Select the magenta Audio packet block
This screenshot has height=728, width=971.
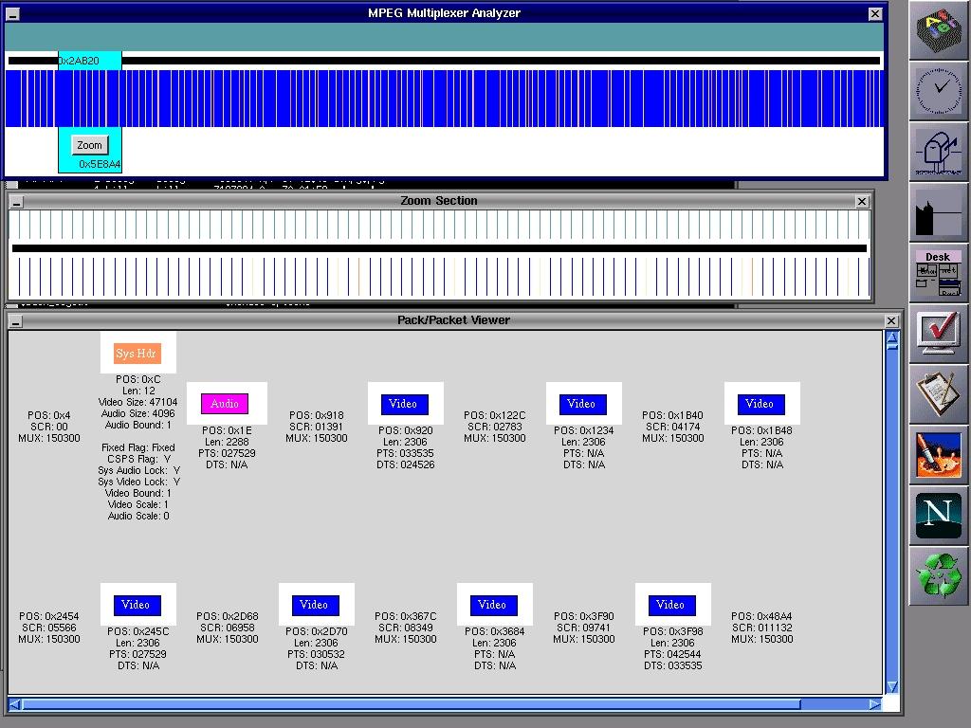point(225,404)
